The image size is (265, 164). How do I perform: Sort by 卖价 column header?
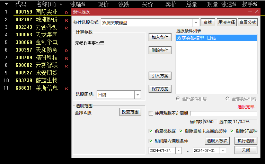pyautogui.click(x=171, y=4)
